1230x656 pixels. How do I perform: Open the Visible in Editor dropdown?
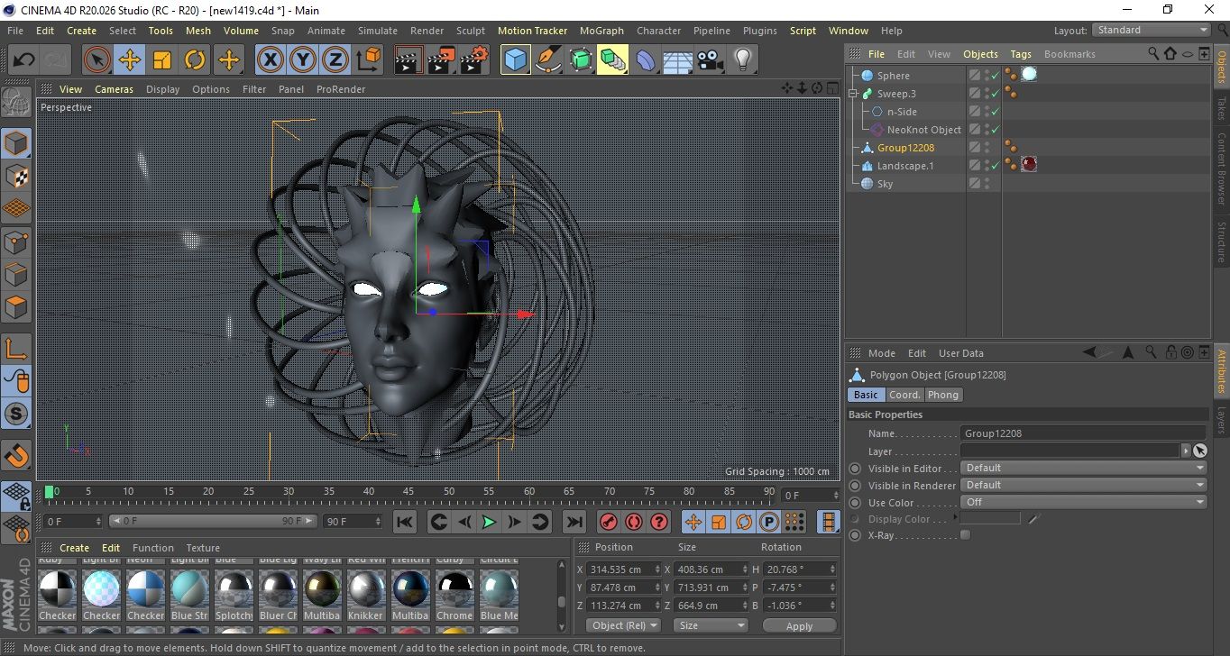point(1083,469)
